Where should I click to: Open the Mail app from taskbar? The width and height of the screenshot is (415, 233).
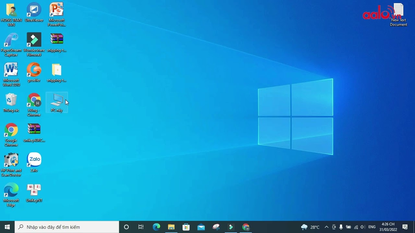(x=201, y=227)
